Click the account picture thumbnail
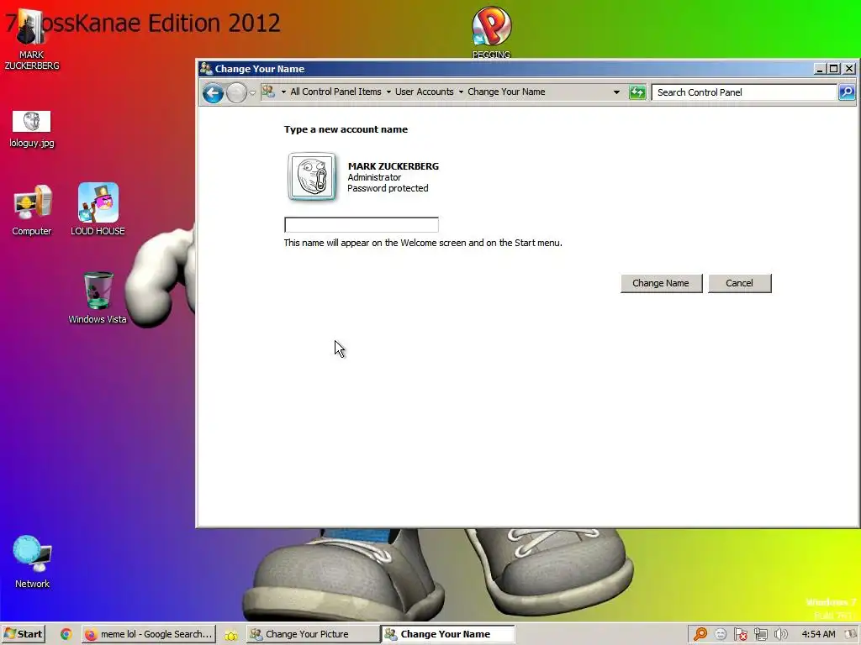Viewport: 861px width, 645px height. point(312,176)
